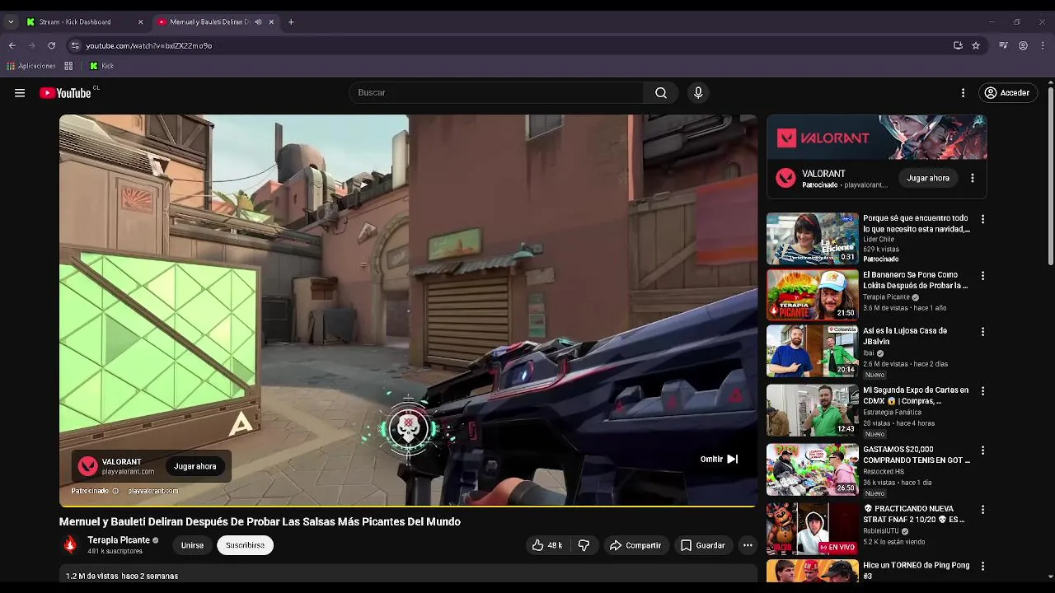Click the Valorant banner image
Viewport: 1055px width, 593px height.
877,137
